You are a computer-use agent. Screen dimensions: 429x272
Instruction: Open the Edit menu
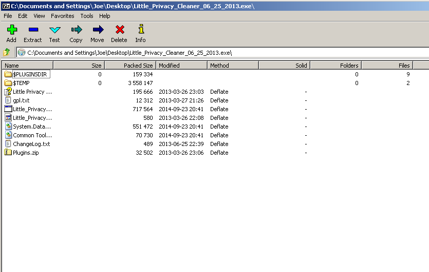[23, 16]
